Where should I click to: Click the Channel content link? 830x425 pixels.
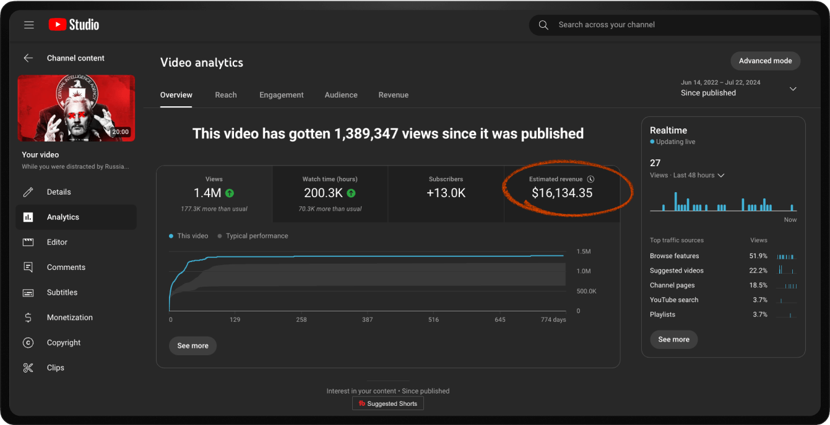76,58
